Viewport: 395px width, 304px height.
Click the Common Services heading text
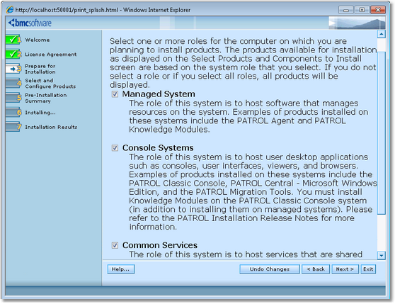coord(160,245)
